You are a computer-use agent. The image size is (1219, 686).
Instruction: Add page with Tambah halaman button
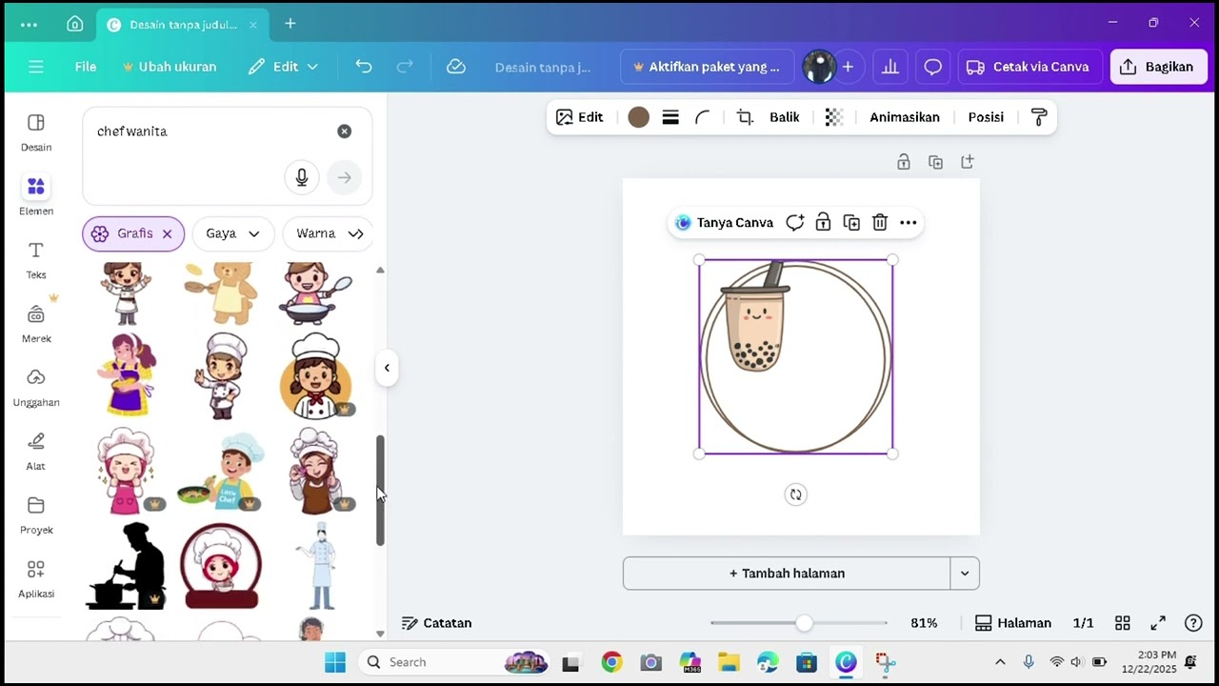[x=787, y=574]
